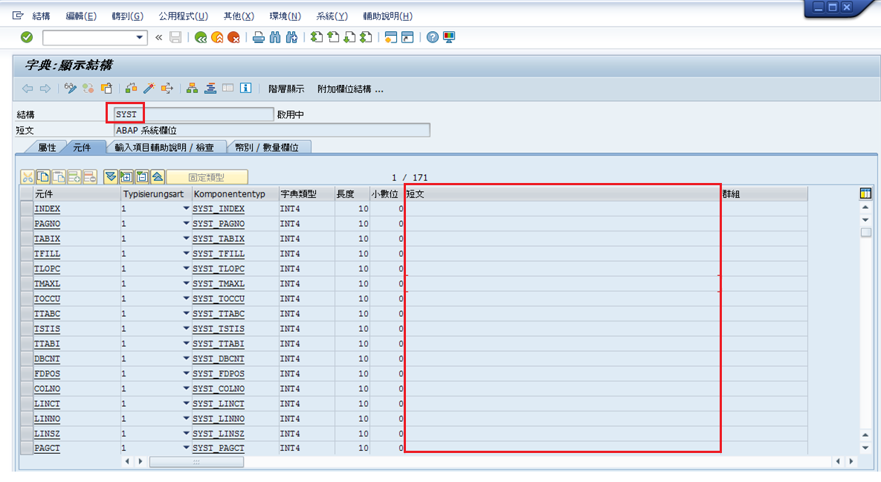Viewport: 881px width, 482px height.
Task: Click the 短文 field showing ABAP 系統欄位
Action: tap(272, 130)
